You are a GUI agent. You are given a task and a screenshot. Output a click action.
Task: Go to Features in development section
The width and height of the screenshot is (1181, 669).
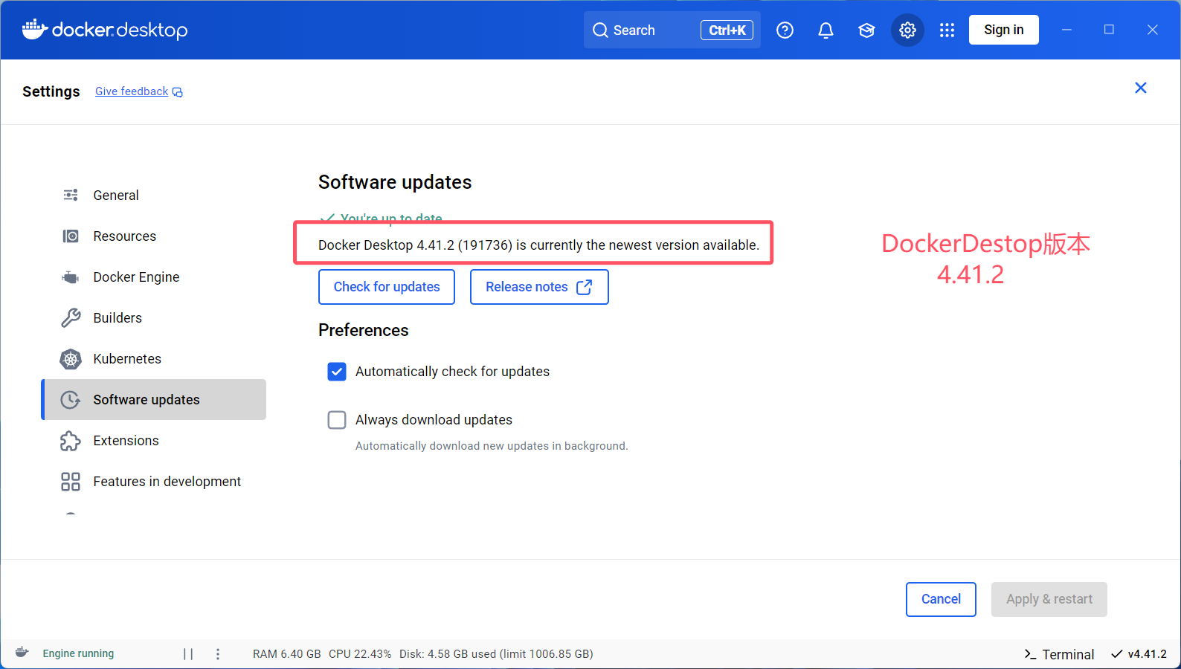click(154, 482)
